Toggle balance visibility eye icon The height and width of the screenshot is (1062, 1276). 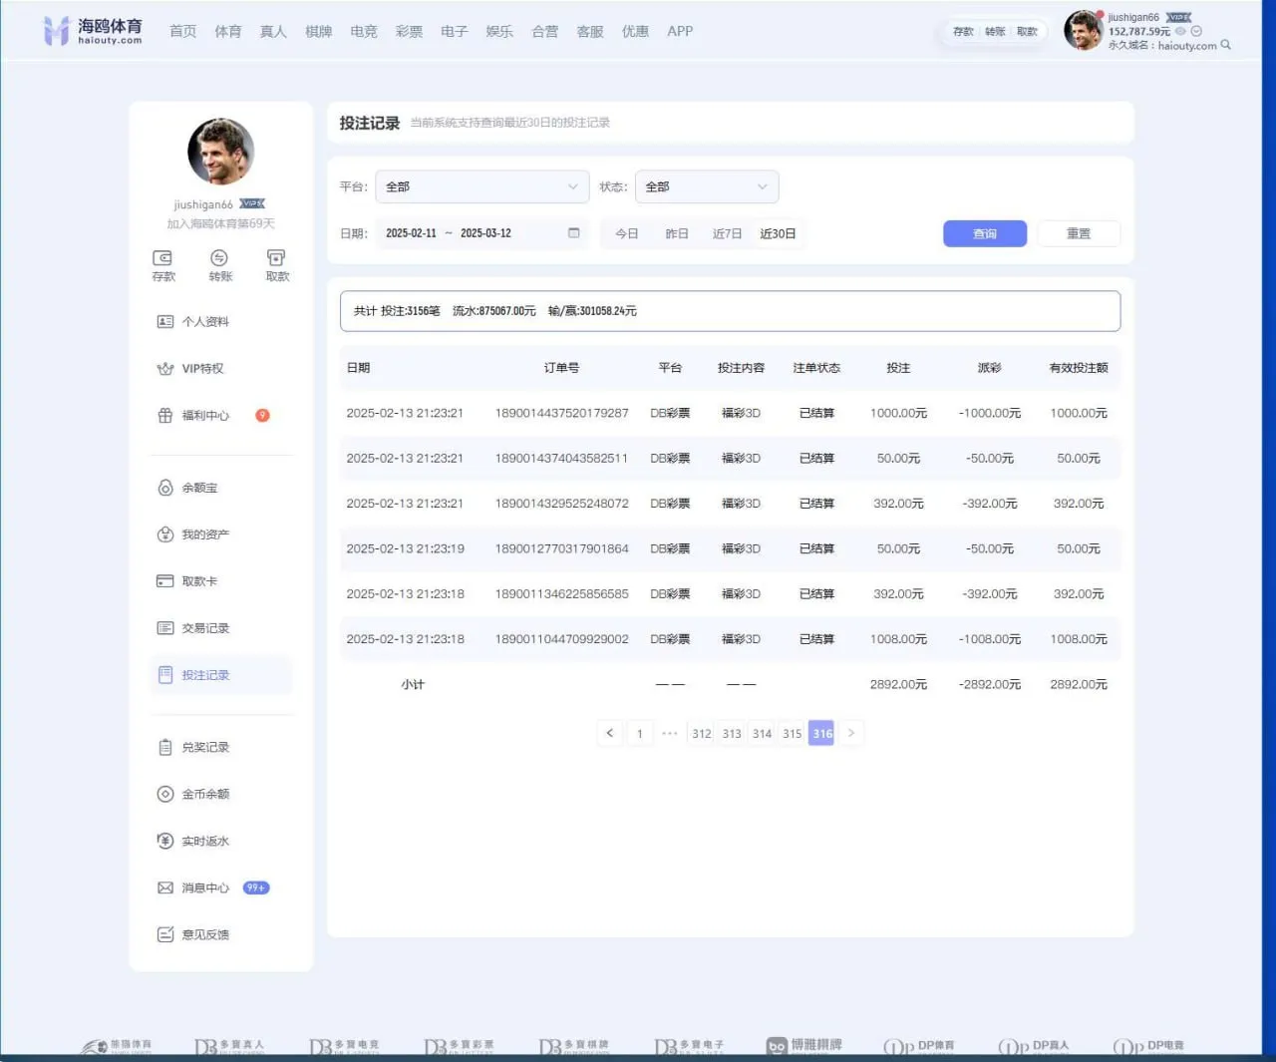(1180, 31)
